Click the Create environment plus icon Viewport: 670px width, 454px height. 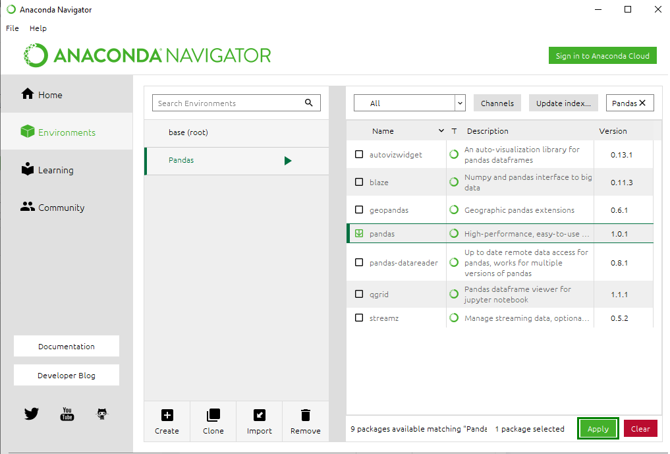[167, 416]
